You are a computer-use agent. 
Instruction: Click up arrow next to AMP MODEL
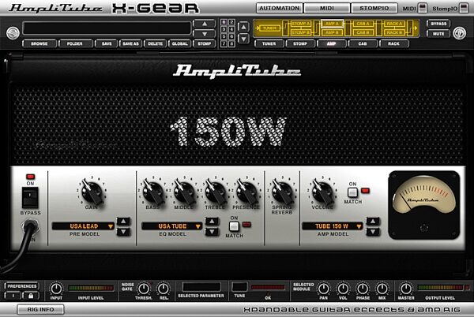pos(373,222)
